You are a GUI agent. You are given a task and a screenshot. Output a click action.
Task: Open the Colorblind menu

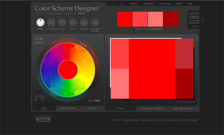(148, 4)
